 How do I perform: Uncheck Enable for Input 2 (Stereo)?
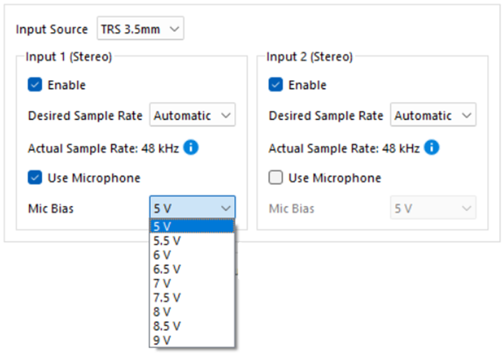275,84
